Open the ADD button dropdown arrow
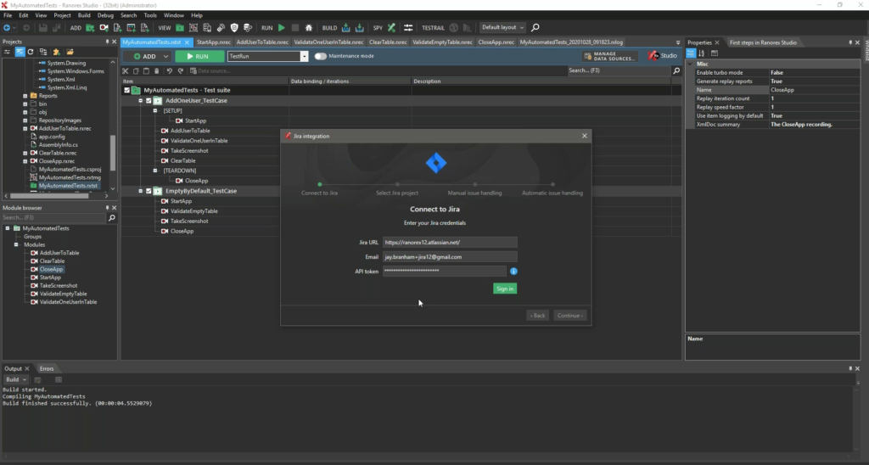 [x=165, y=56]
